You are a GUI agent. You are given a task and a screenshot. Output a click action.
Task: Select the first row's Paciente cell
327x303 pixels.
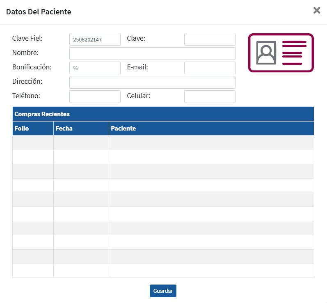click(x=211, y=143)
